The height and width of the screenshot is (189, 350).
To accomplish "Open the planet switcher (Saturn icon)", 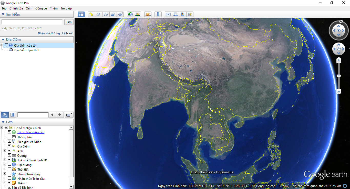I will (148, 14).
